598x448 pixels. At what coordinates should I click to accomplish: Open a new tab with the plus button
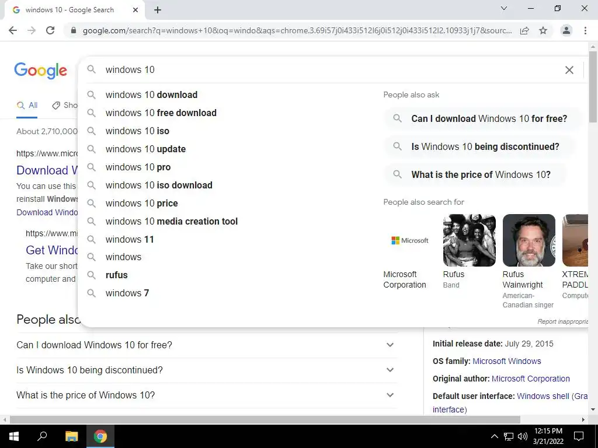coord(158,10)
